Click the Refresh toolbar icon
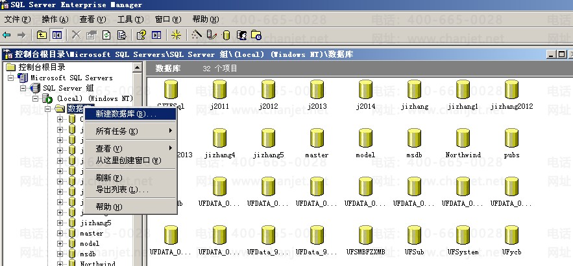Viewport: 573px width, 266px height. (106, 35)
